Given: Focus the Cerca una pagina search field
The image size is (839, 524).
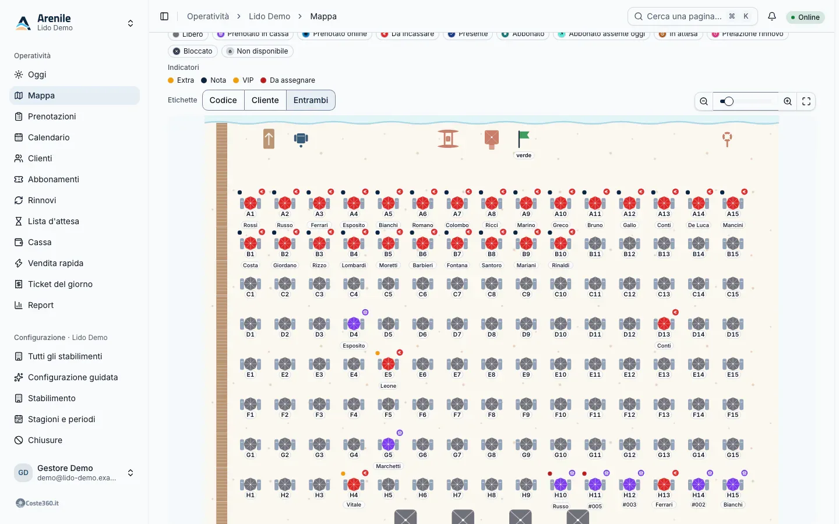Looking at the screenshot, I should (692, 16).
